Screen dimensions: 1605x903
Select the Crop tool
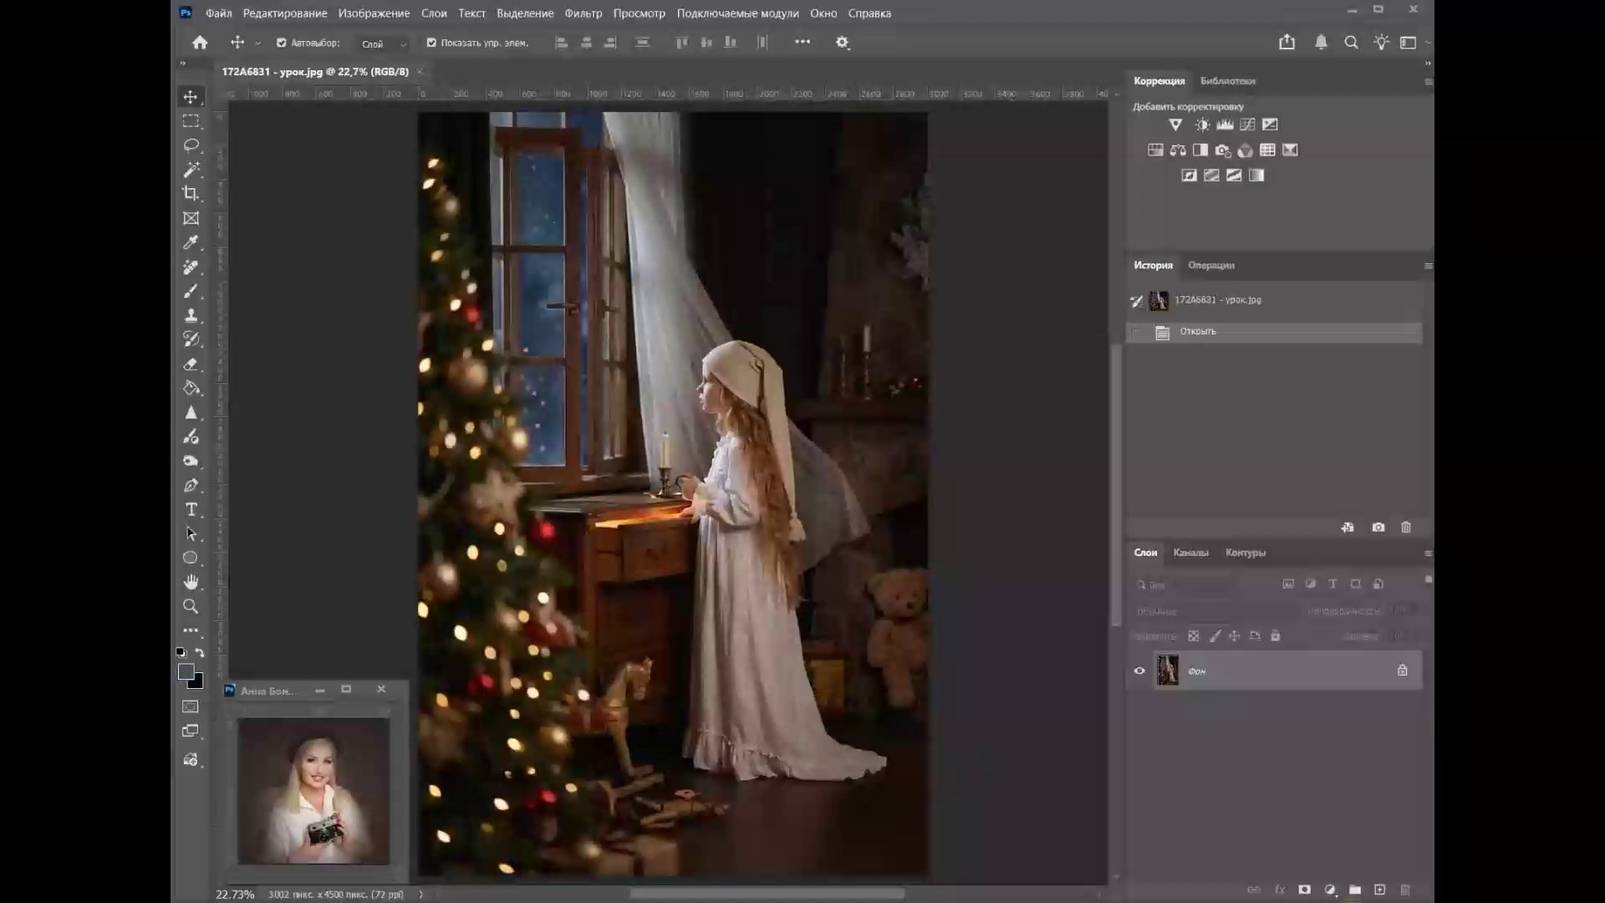pyautogui.click(x=191, y=194)
